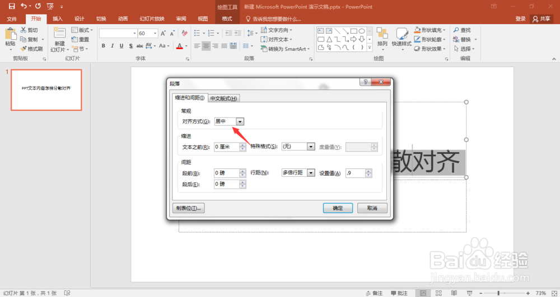Open the 特殊格式 special format dropdown

[311, 147]
